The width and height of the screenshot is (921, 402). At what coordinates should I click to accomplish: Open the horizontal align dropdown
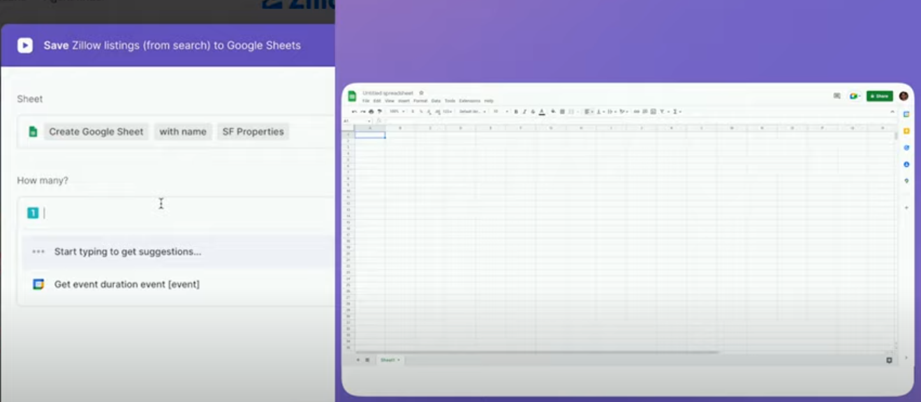pos(589,112)
